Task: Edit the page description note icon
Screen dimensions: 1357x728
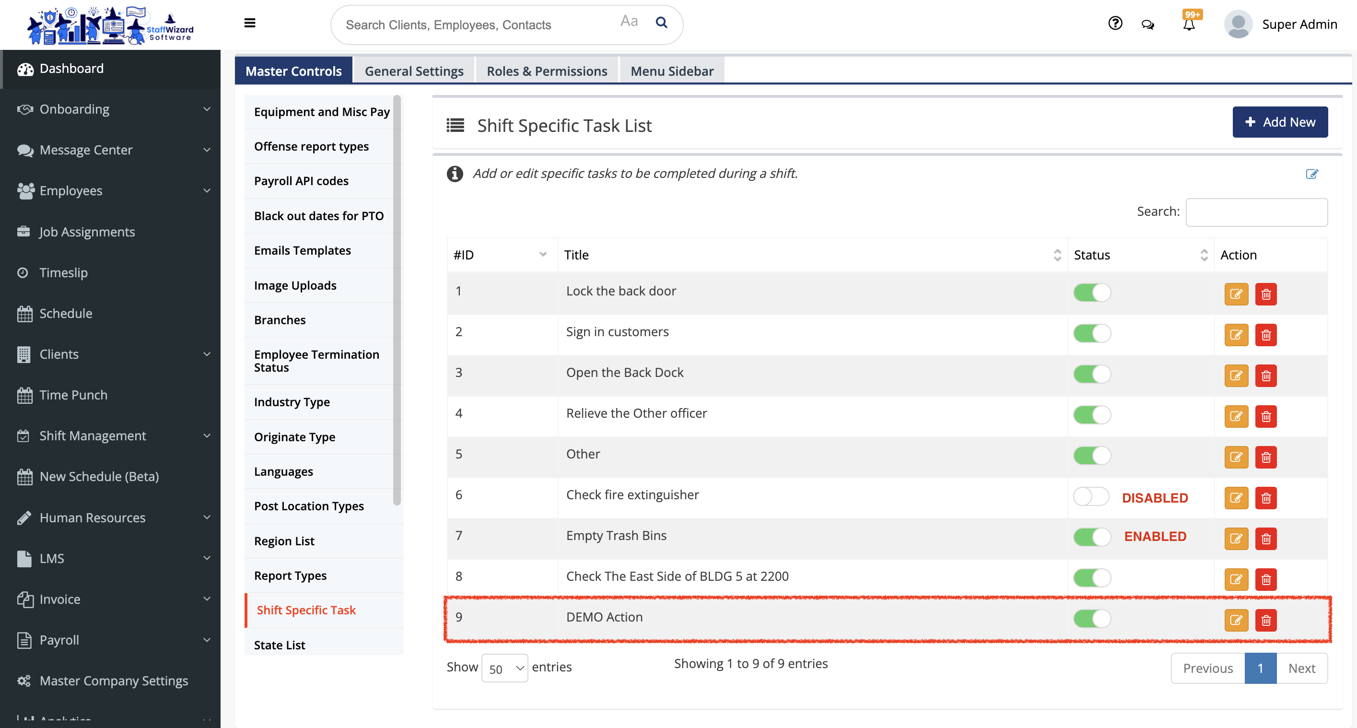Action: point(1312,174)
